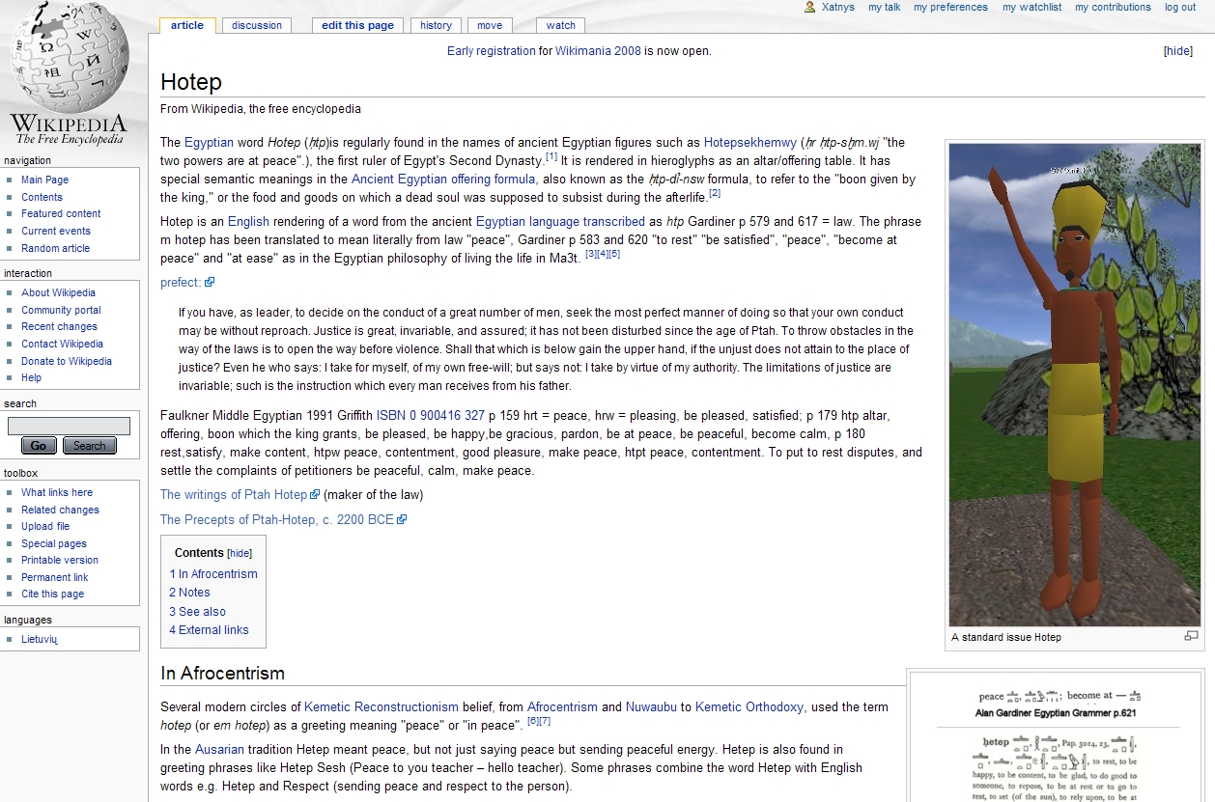This screenshot has height=802, width=1215.
Task: Open the history tab
Action: point(435,25)
